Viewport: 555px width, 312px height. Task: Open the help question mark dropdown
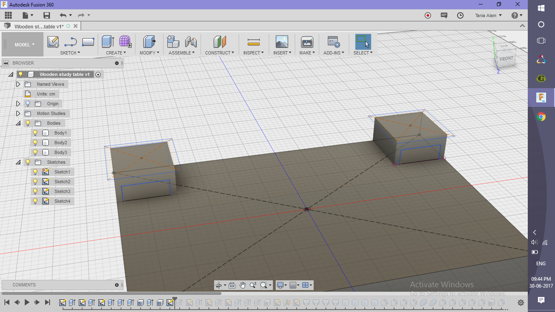pos(517,15)
